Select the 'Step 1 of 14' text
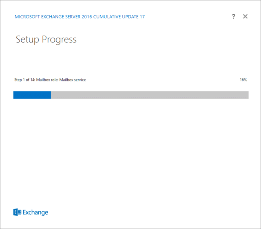The image size is (261, 229). [x=24, y=80]
